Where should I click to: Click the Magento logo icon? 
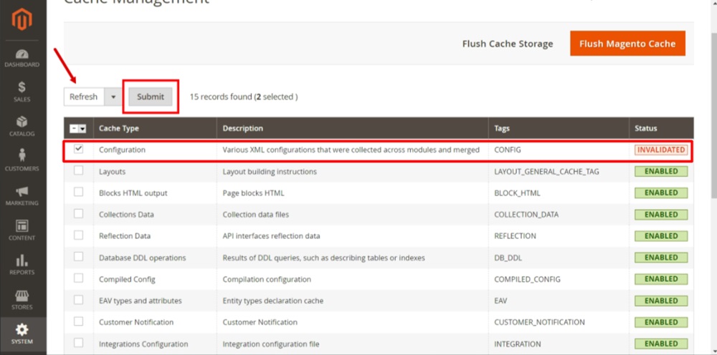coord(22,21)
